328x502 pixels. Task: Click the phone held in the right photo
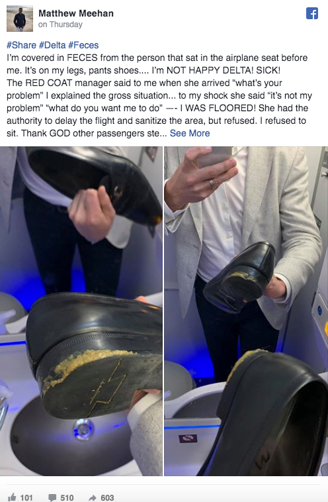(214, 156)
